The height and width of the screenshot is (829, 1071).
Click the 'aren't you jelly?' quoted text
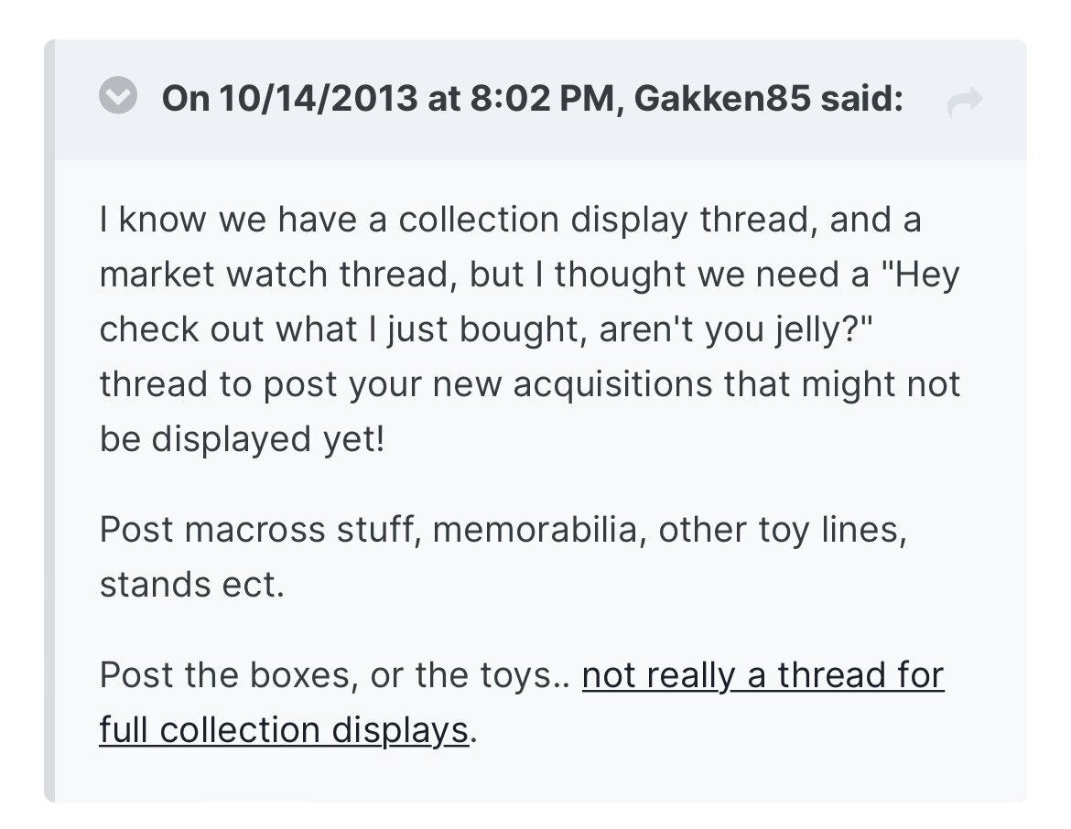736,329
